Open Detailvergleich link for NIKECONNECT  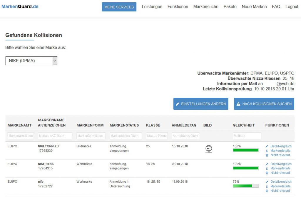point(281,146)
